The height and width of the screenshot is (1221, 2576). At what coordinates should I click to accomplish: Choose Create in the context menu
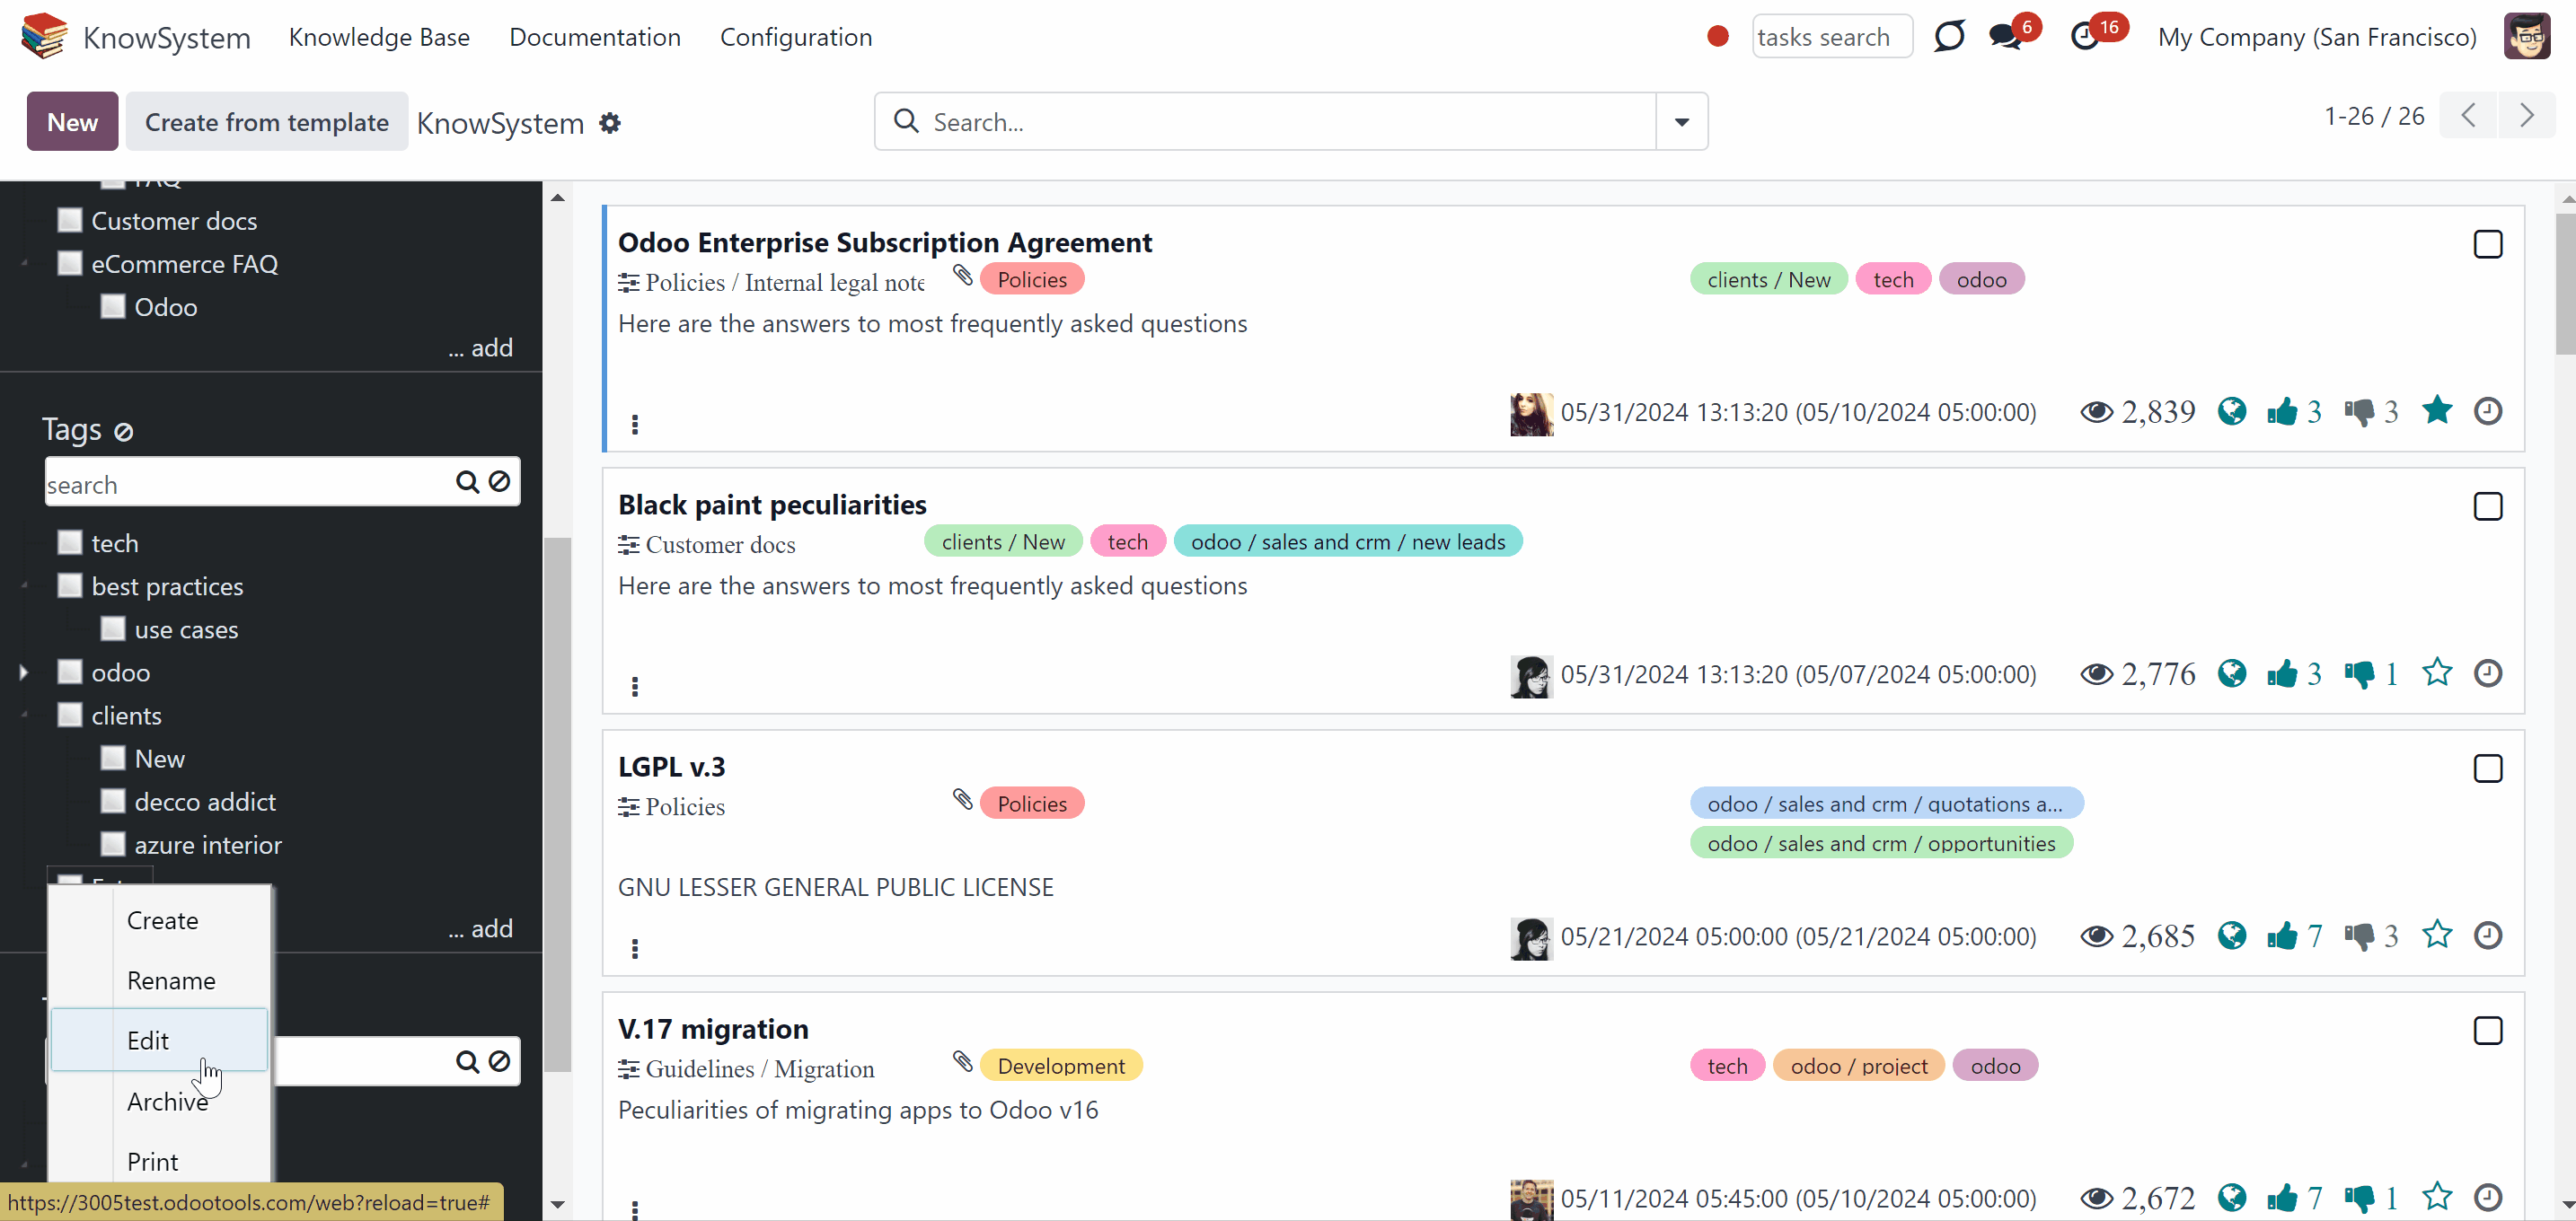coord(160,920)
